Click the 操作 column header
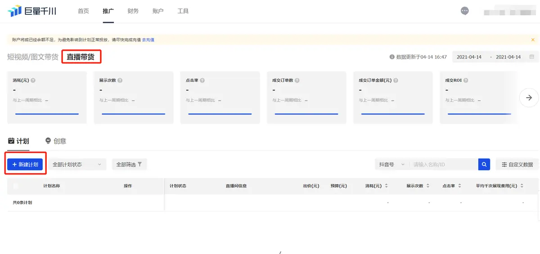 tap(128, 186)
